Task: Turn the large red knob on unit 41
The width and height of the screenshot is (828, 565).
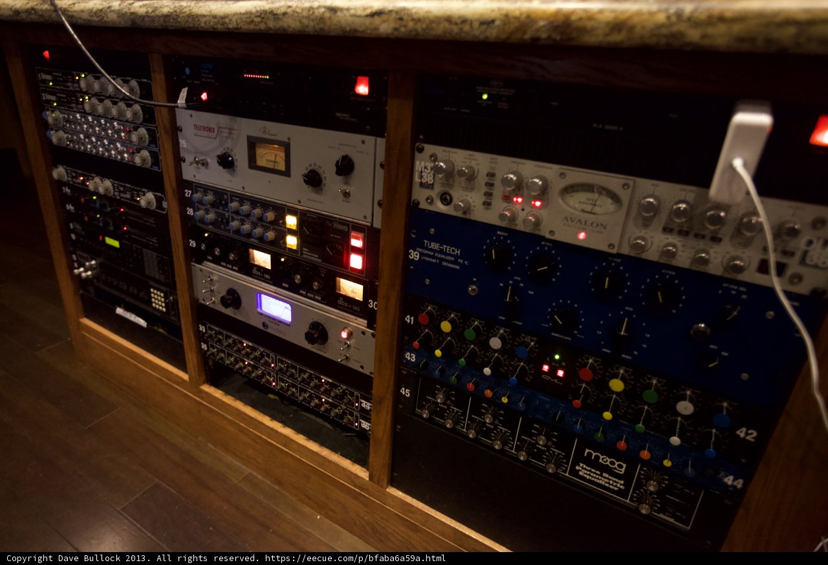Action: coord(424,318)
